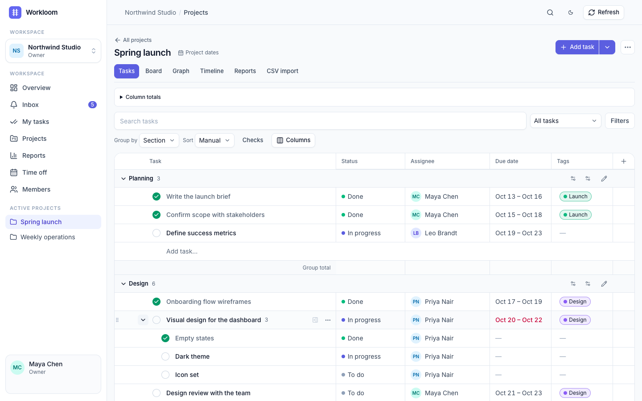Screen dimensions: 642x401
Task: Open more options on Visual design row
Action: tap(328, 320)
